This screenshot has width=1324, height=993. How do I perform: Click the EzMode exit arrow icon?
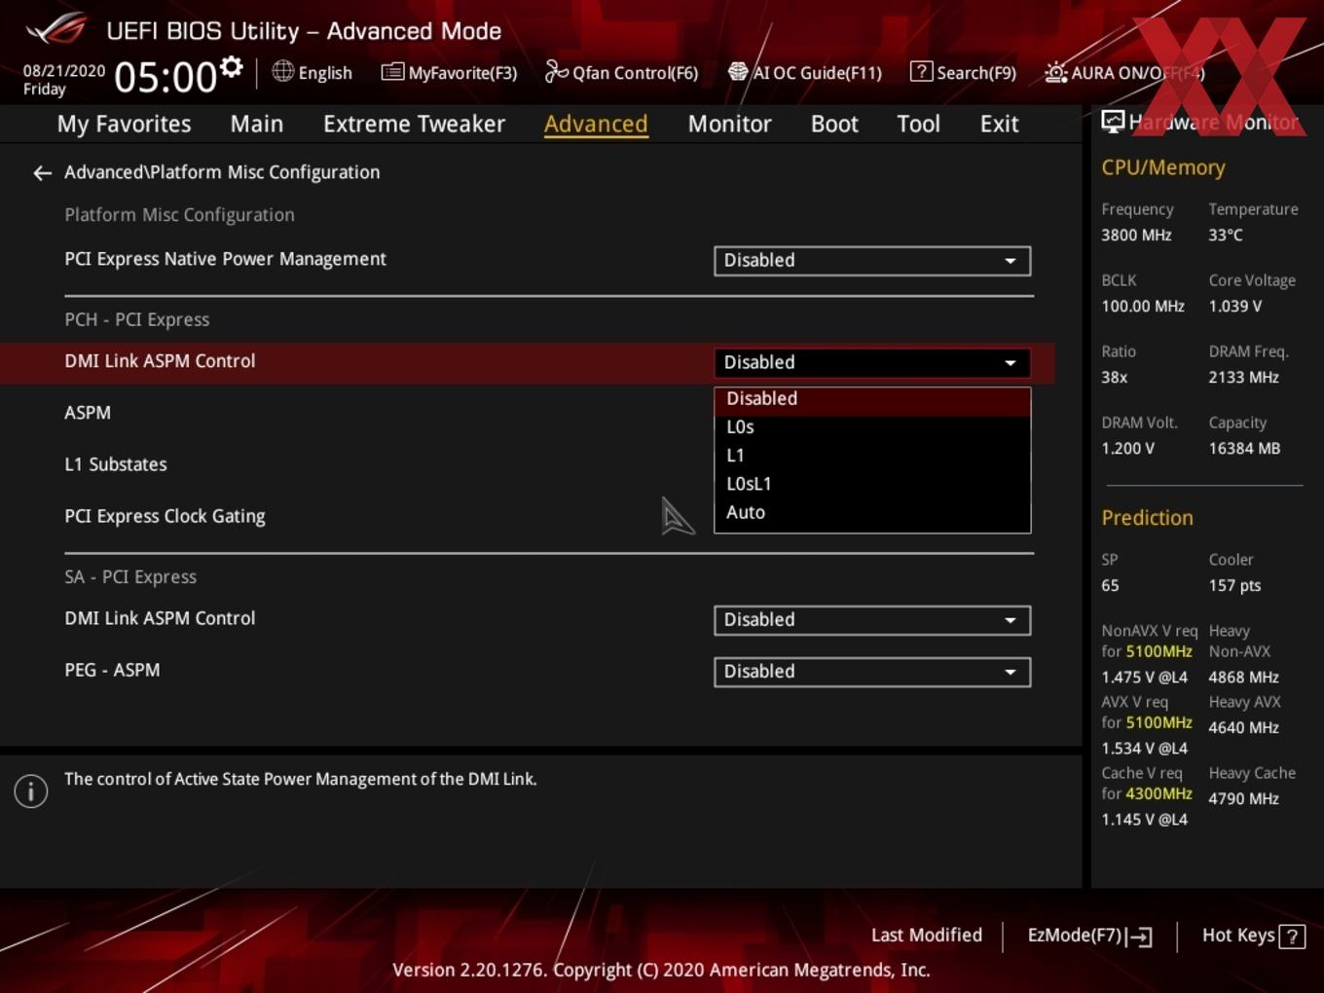point(1140,937)
